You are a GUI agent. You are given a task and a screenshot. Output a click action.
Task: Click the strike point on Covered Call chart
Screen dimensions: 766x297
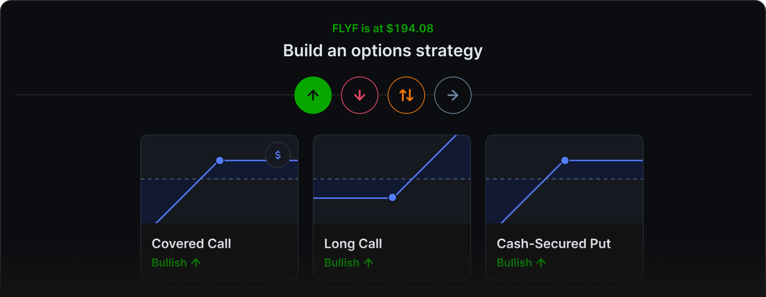click(220, 160)
